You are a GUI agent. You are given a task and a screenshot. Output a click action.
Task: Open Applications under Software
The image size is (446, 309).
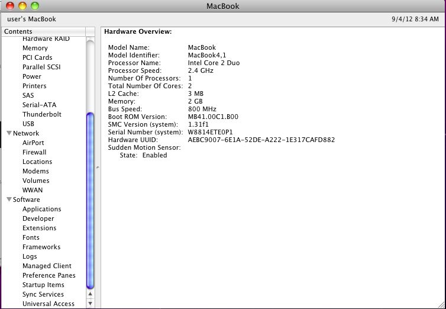click(x=42, y=209)
